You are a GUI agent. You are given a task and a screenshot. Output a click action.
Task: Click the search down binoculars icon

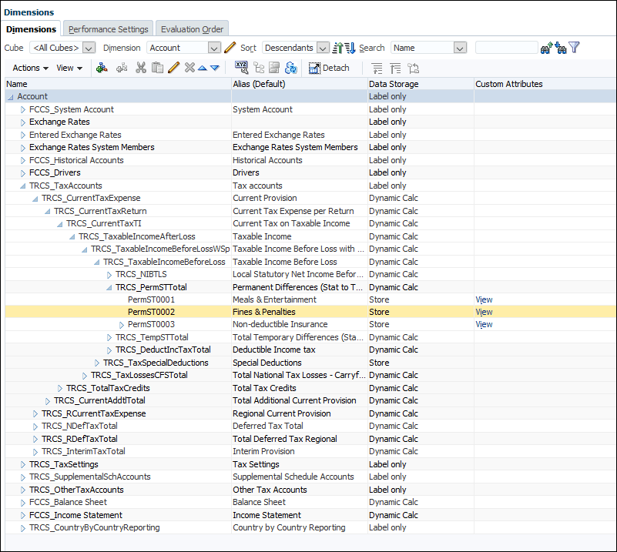560,48
